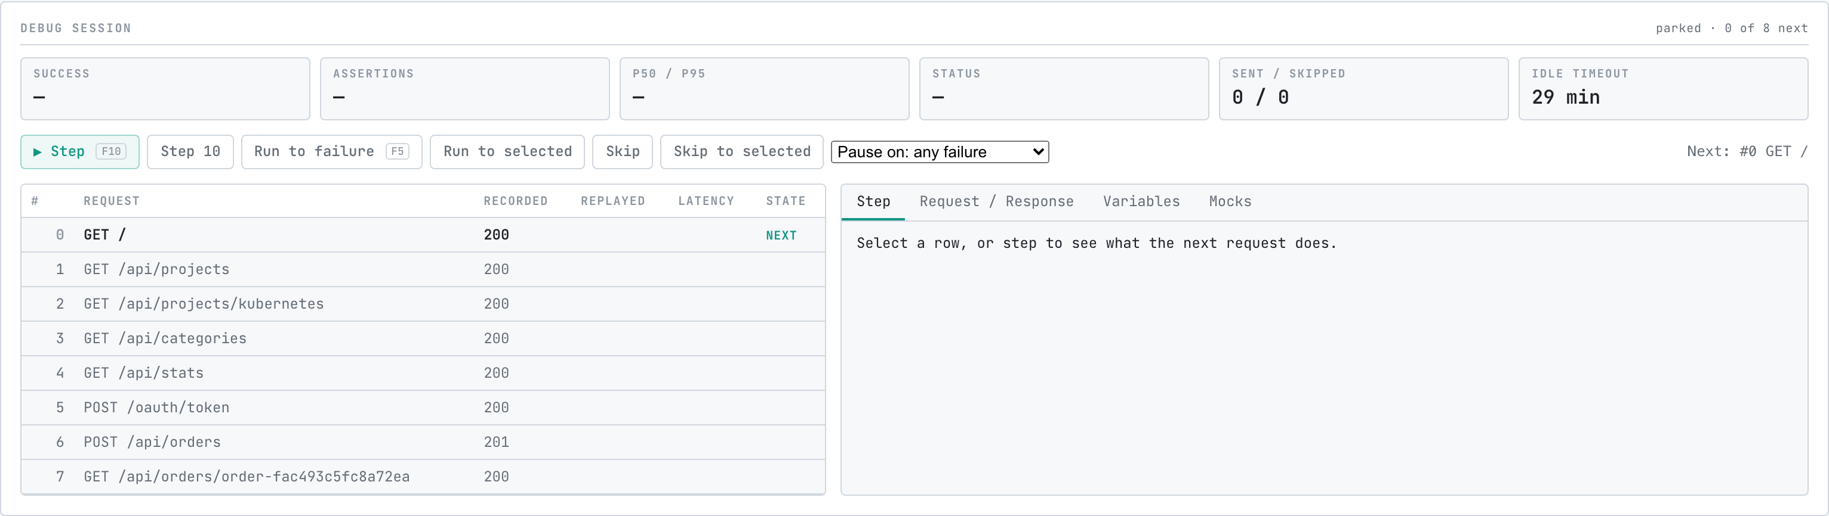Click the IDLE TIMEOUT 29 min card
This screenshot has height=516, width=1829.
pos(1664,89)
